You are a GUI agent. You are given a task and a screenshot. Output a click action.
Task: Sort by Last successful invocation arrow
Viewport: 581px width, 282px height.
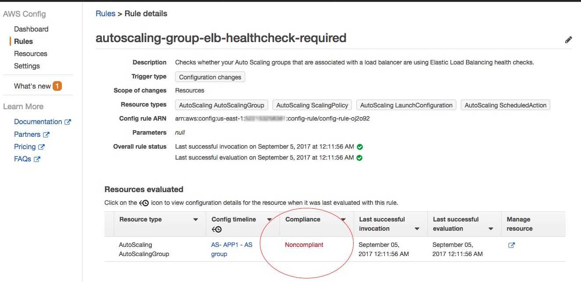[x=417, y=229]
